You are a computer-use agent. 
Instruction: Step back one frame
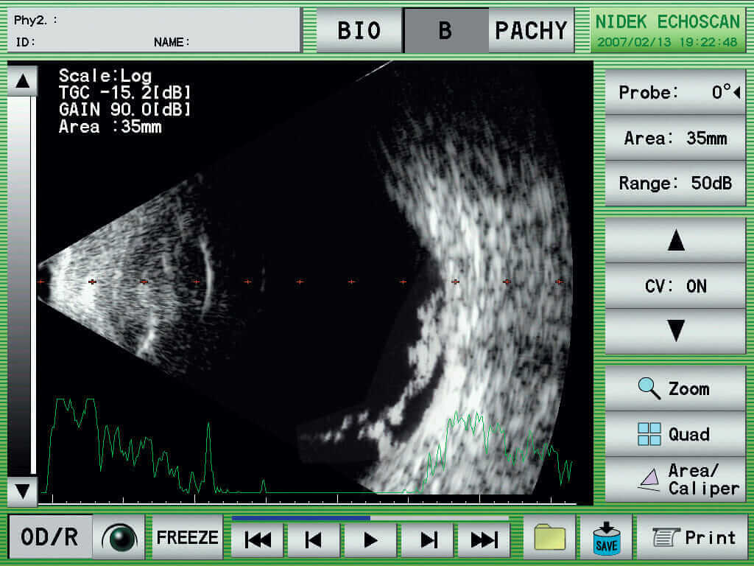(x=314, y=540)
